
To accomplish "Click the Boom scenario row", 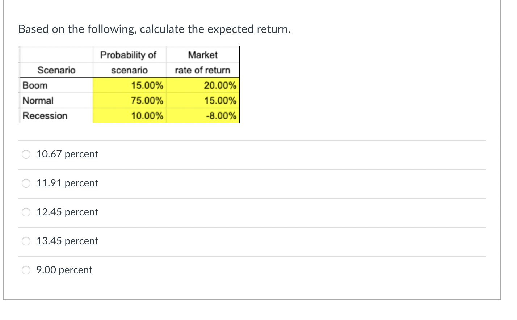I will pos(35,85).
